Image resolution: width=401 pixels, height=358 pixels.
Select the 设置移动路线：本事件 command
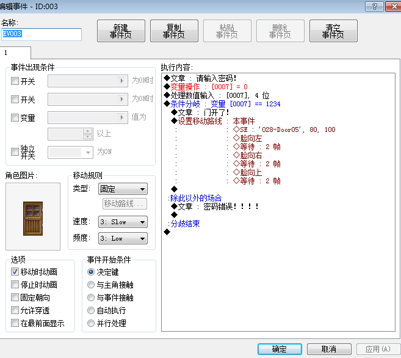213,121
